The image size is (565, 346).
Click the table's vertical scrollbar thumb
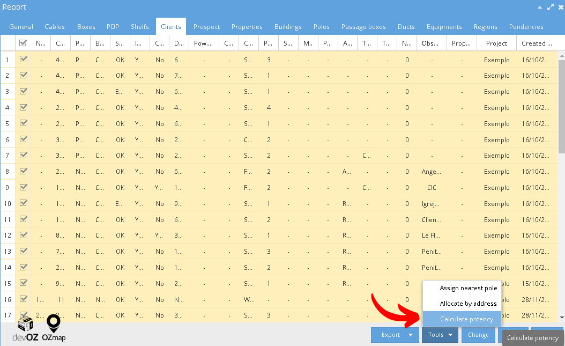561,107
